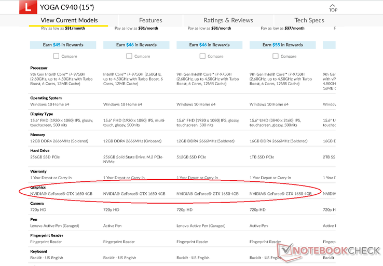This screenshot has height=266, width=383.
Task: Select the first model's Lenovo Active Pen (Garaged)
Action: click(54, 225)
